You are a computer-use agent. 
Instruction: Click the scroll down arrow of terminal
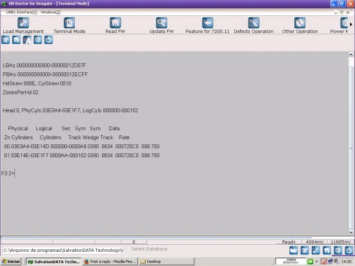tap(350, 232)
